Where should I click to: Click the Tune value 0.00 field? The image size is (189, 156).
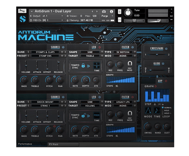click(137, 16)
